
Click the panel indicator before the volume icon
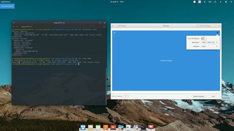(205, 2)
